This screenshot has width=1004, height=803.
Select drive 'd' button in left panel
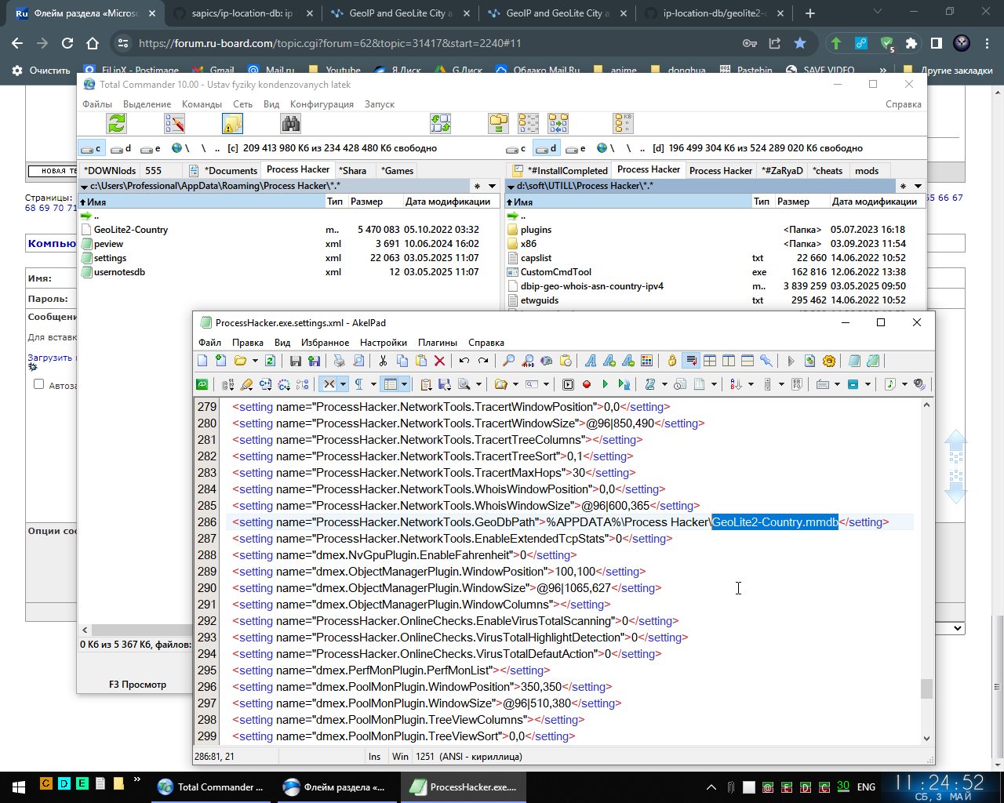pyautogui.click(x=121, y=148)
